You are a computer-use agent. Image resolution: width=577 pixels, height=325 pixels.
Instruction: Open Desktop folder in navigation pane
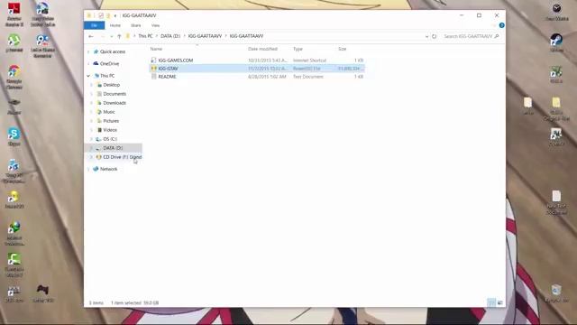point(111,85)
